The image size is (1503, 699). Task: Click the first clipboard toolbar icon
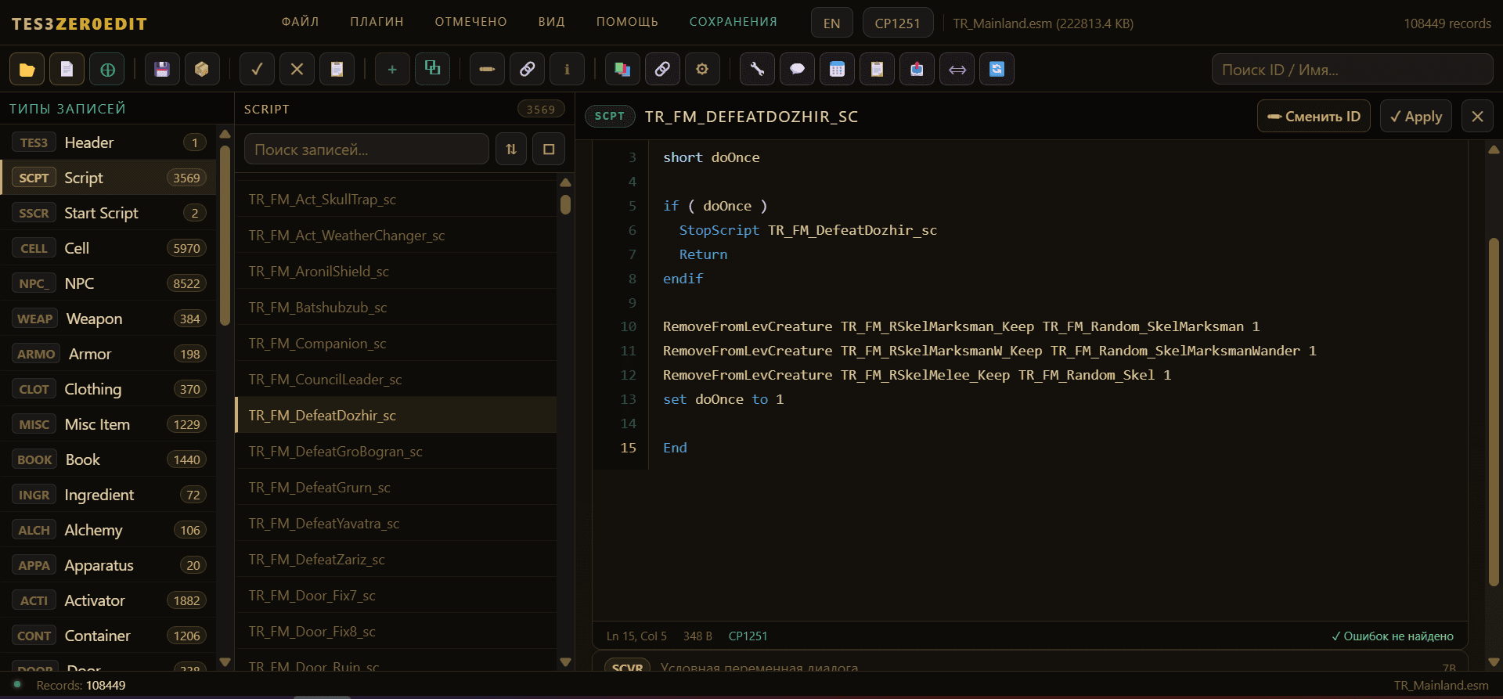[337, 70]
